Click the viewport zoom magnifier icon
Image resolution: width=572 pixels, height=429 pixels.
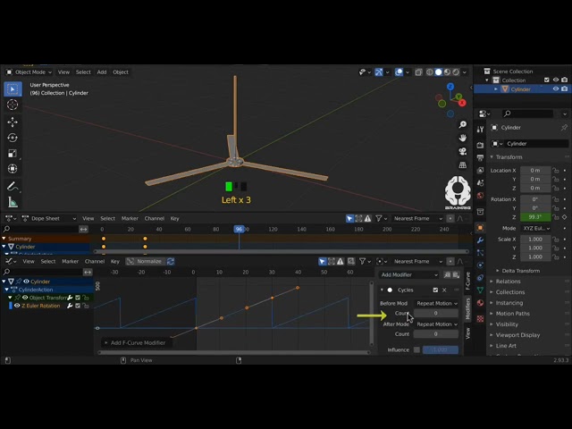click(x=463, y=125)
